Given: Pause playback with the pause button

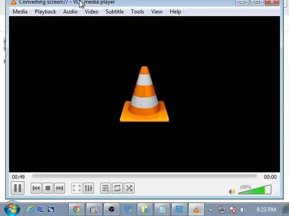Looking at the screenshot, I should pos(18,188).
